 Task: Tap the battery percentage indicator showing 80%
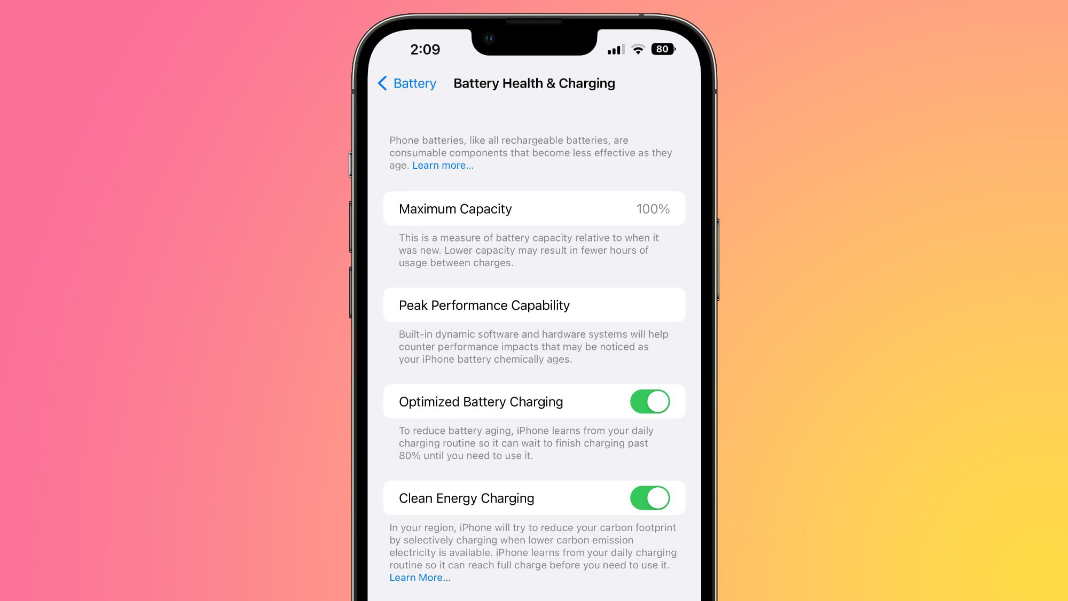[x=662, y=49]
